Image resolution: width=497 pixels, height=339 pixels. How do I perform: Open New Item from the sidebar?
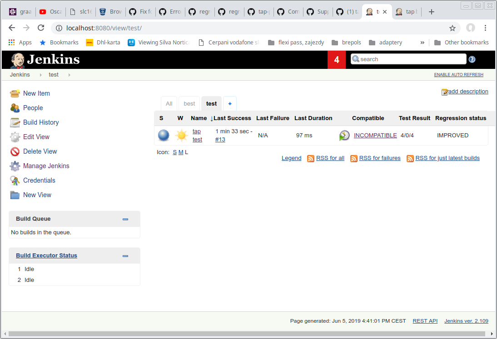point(36,93)
